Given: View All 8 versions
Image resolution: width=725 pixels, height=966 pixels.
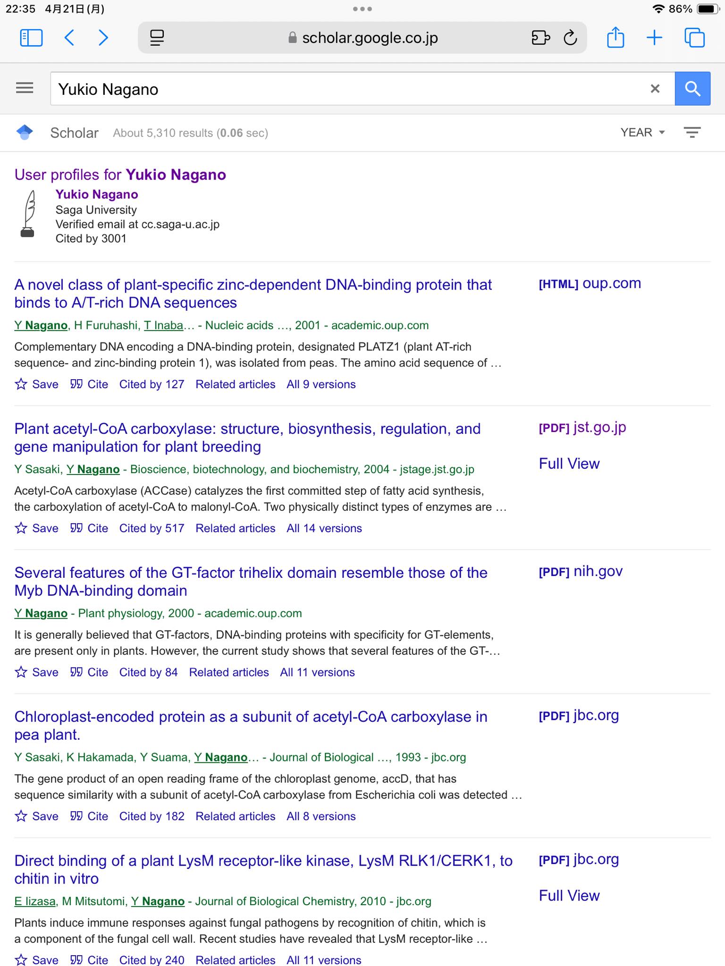Looking at the screenshot, I should click(321, 816).
